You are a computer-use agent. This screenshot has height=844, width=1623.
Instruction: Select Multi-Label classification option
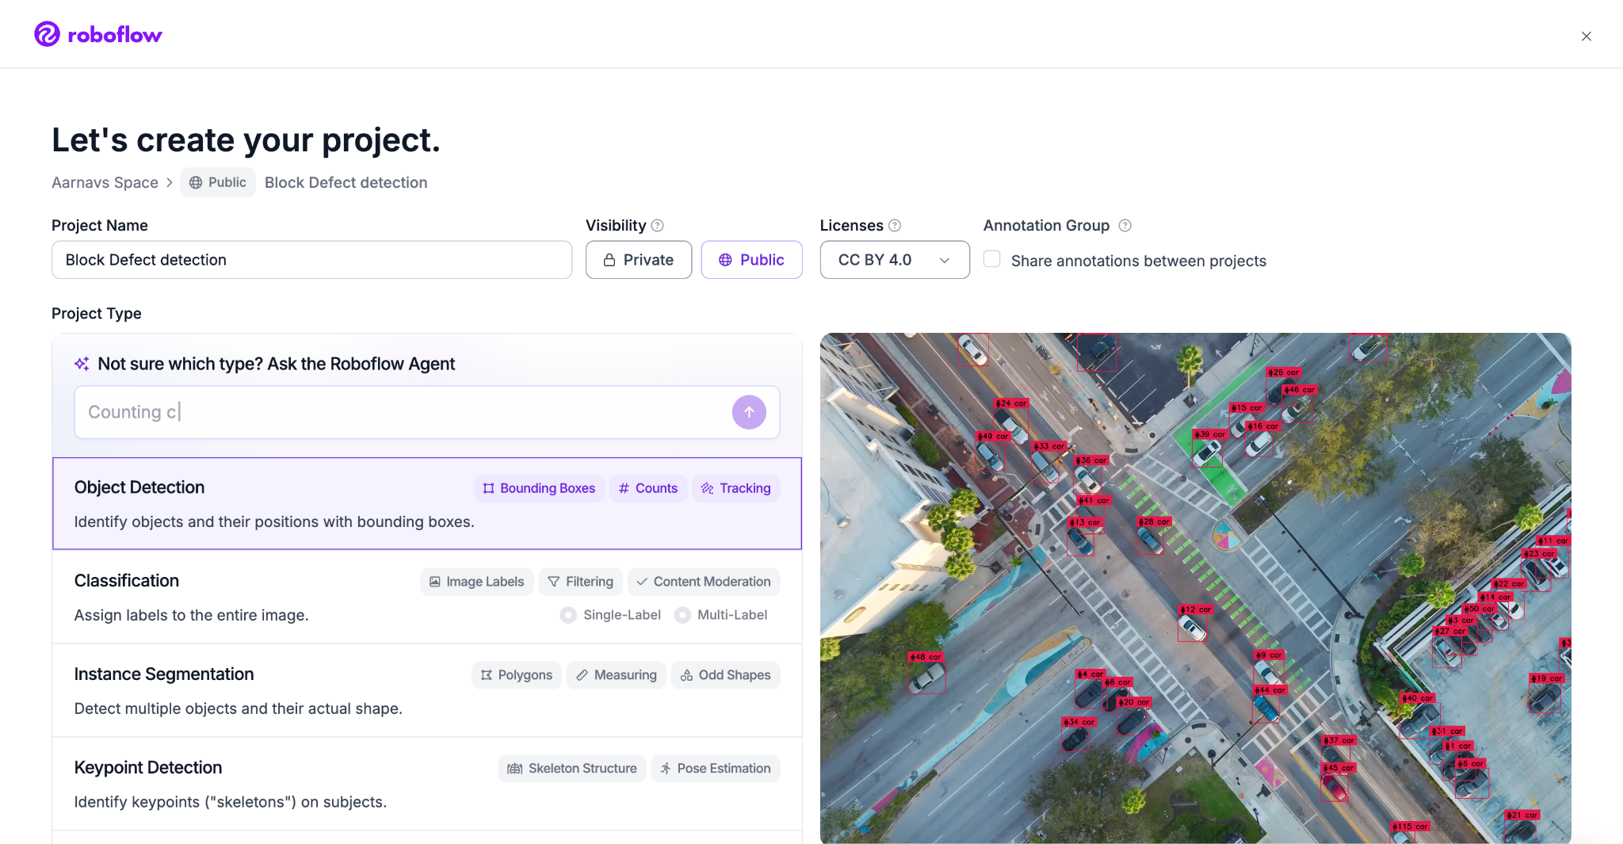721,615
